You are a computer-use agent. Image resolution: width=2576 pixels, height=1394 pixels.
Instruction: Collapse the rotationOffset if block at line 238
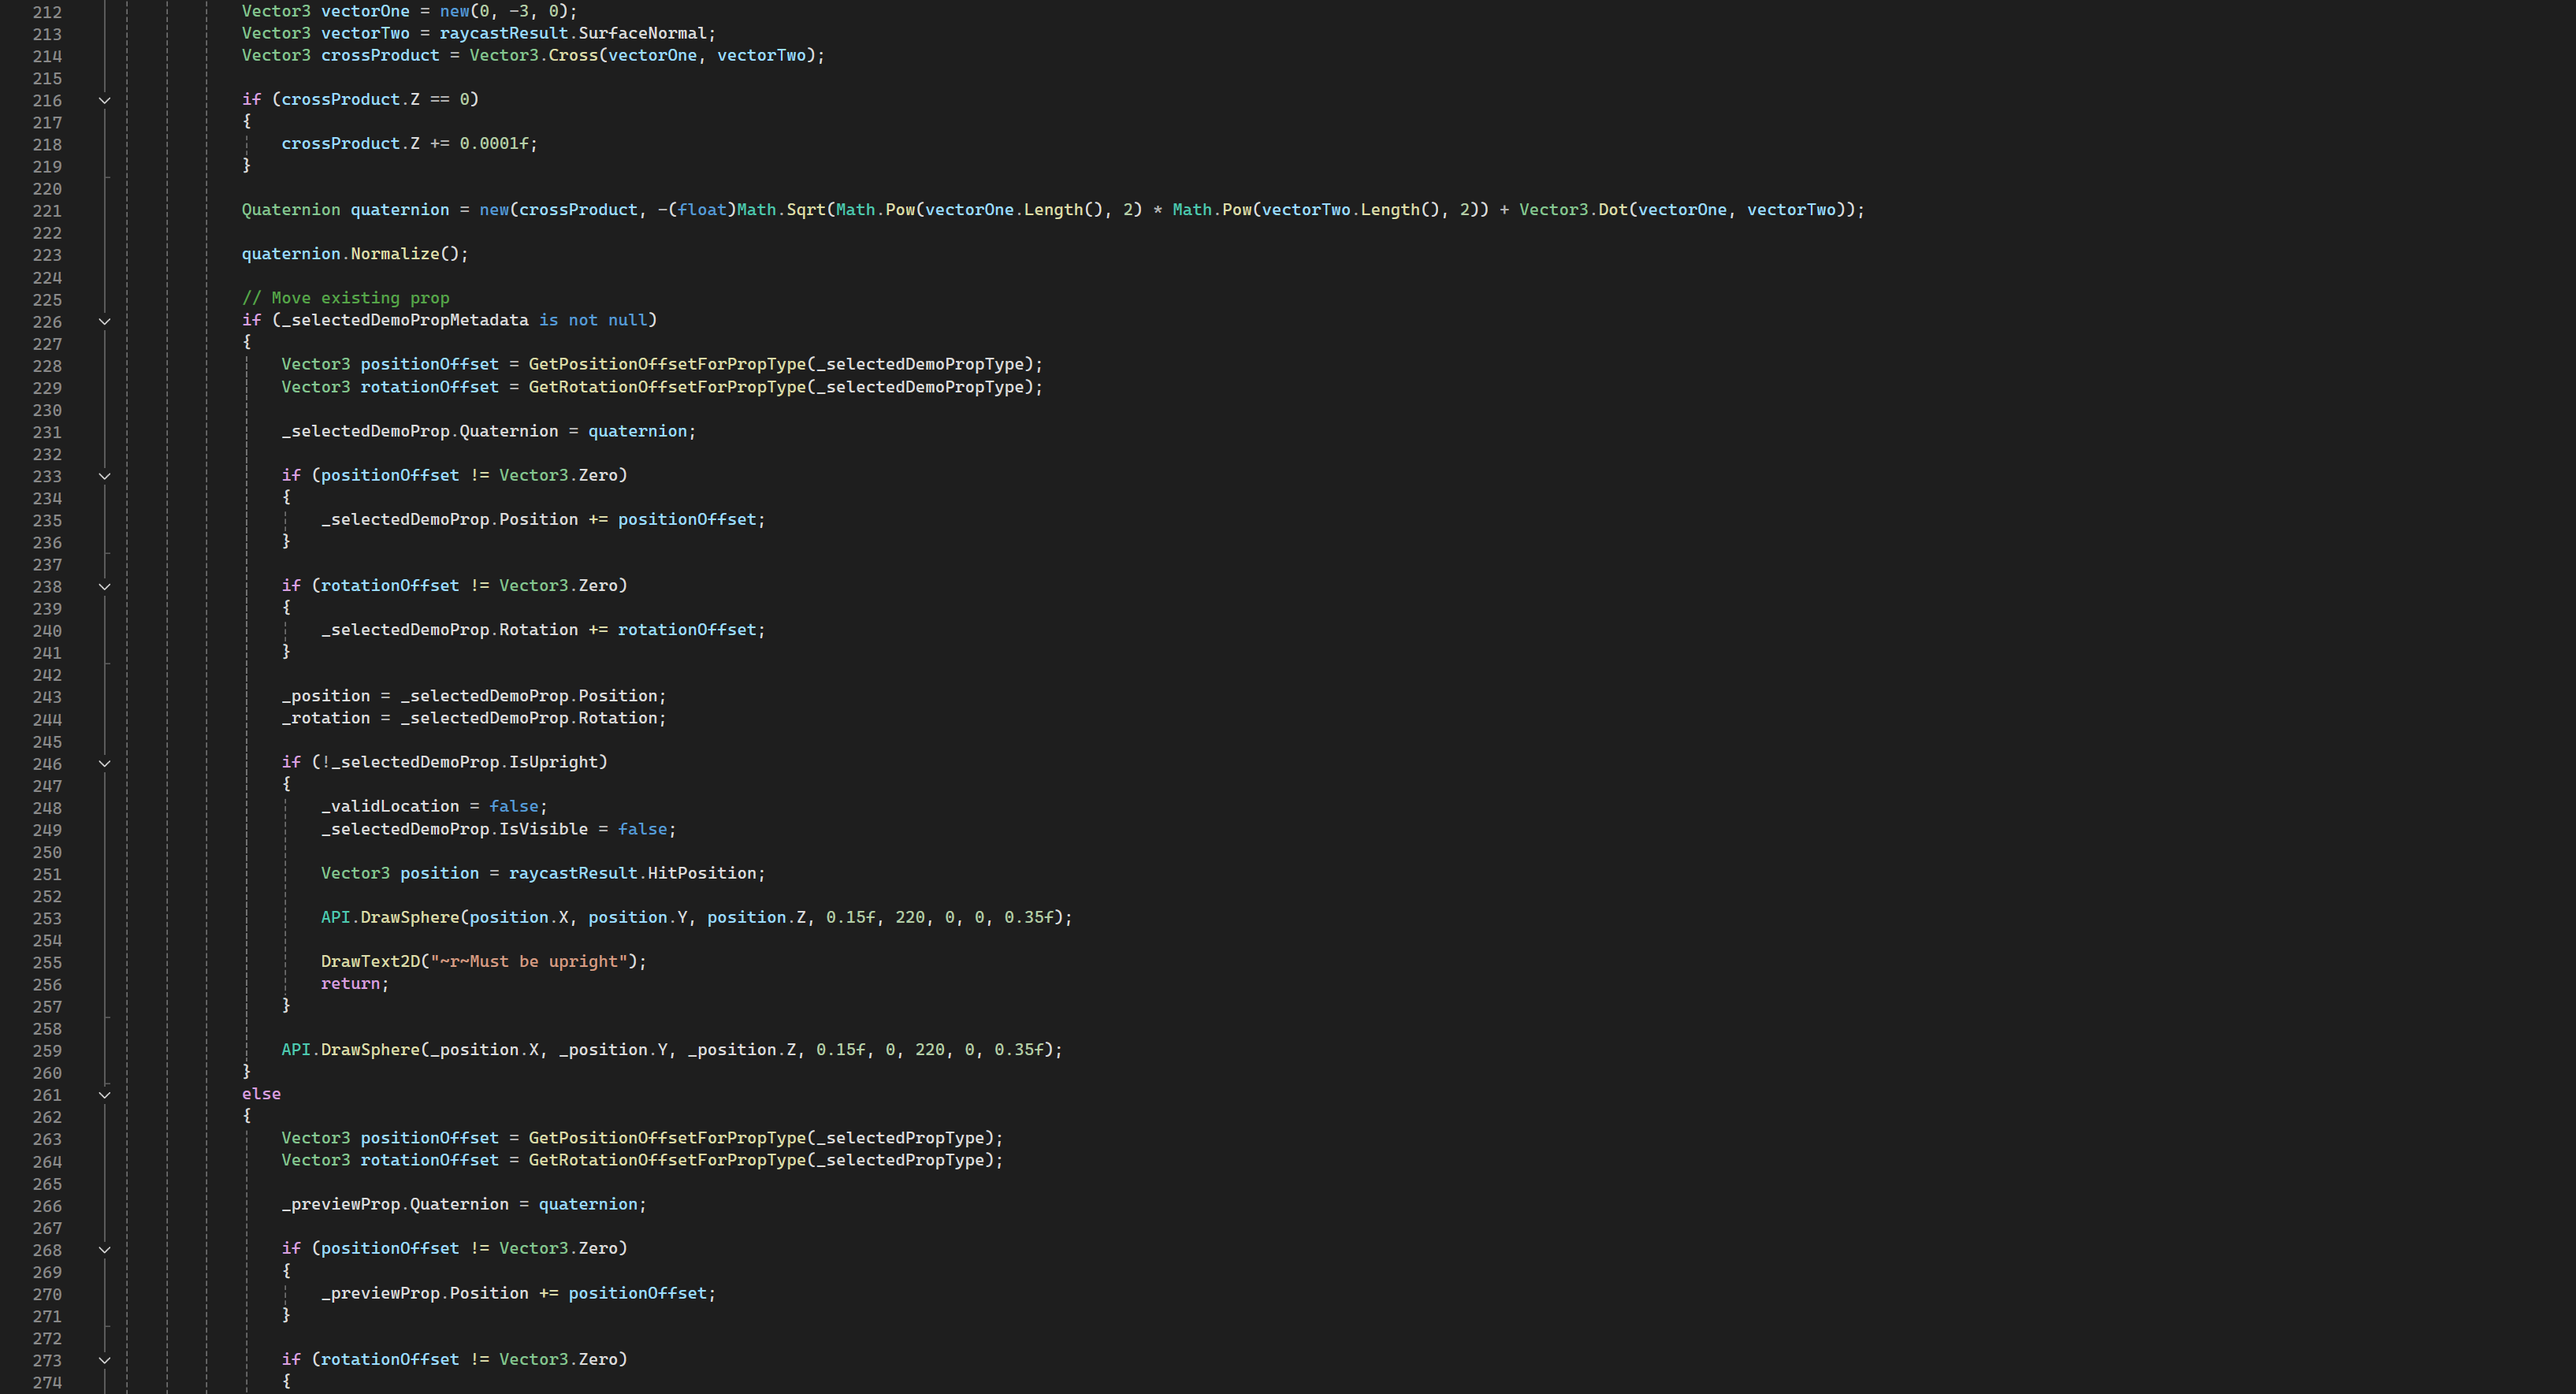click(x=104, y=587)
